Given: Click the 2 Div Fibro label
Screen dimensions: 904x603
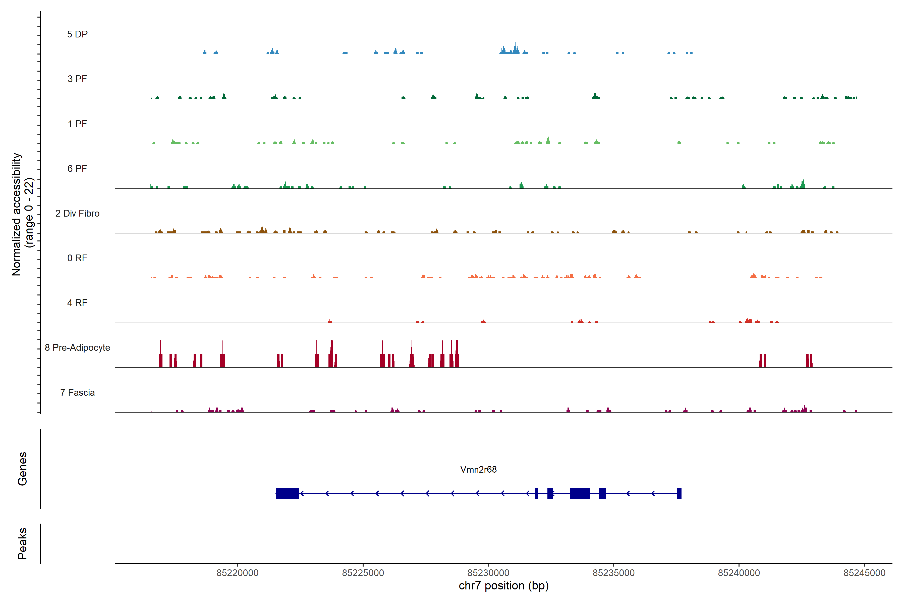Looking at the screenshot, I should pyautogui.click(x=77, y=213).
